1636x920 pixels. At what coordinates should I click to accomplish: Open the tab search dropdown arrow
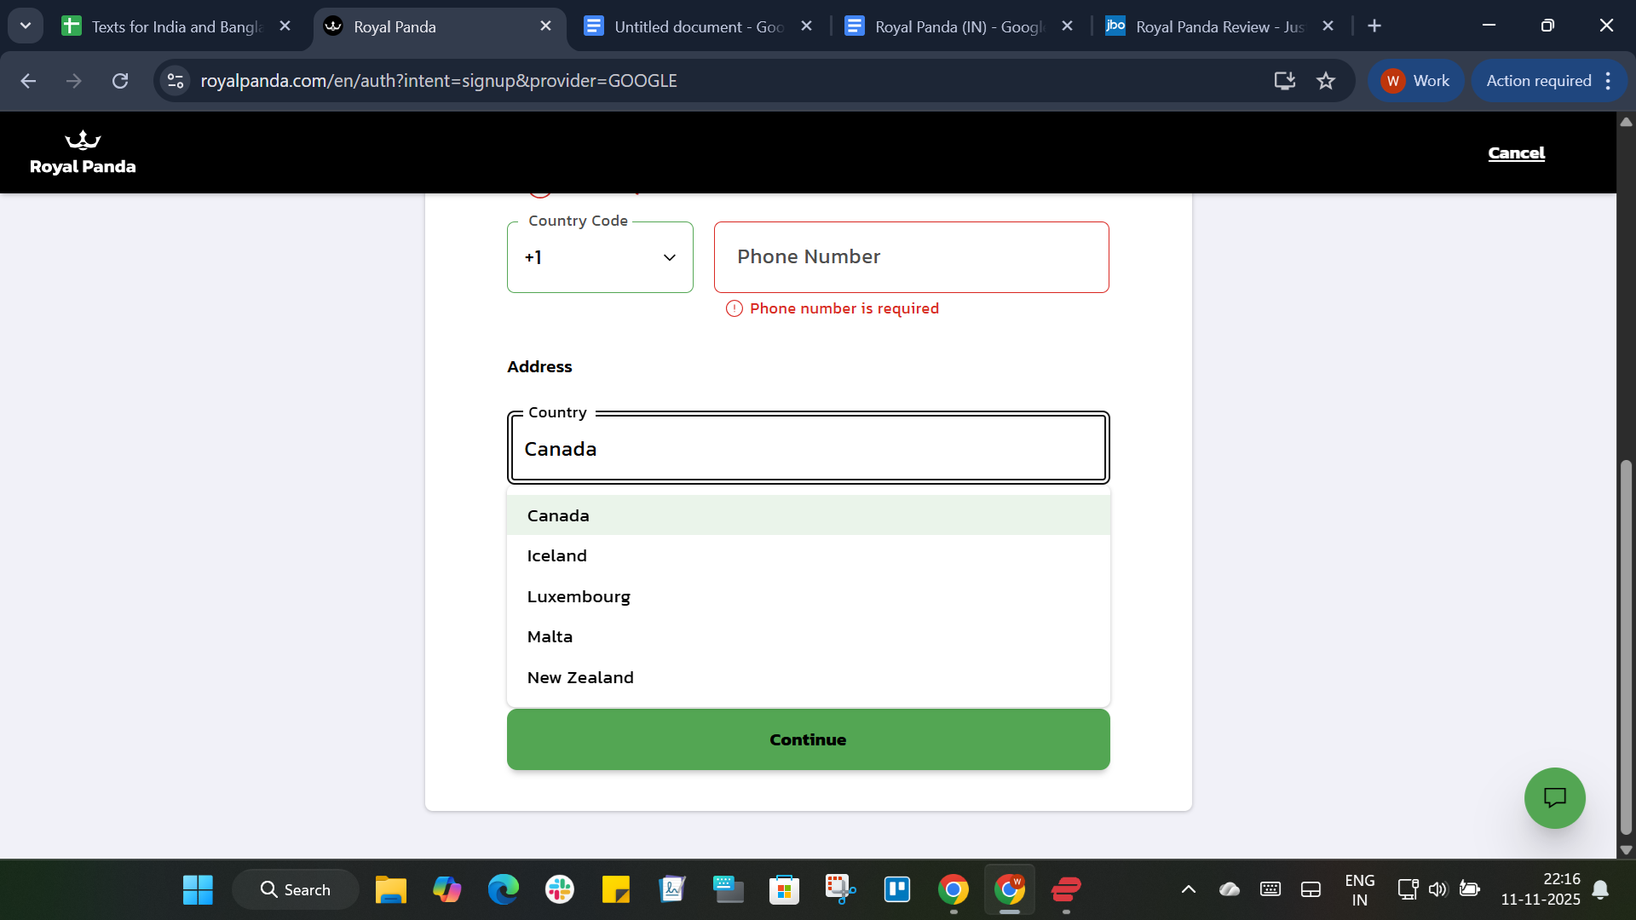pyautogui.click(x=26, y=26)
